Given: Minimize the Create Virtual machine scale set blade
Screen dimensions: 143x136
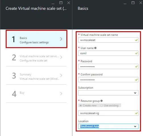Looking at the screenshot, I should coord(53,3).
